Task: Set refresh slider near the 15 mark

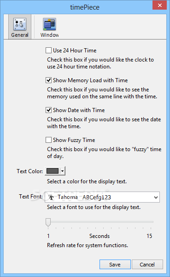Action: tap(151, 222)
